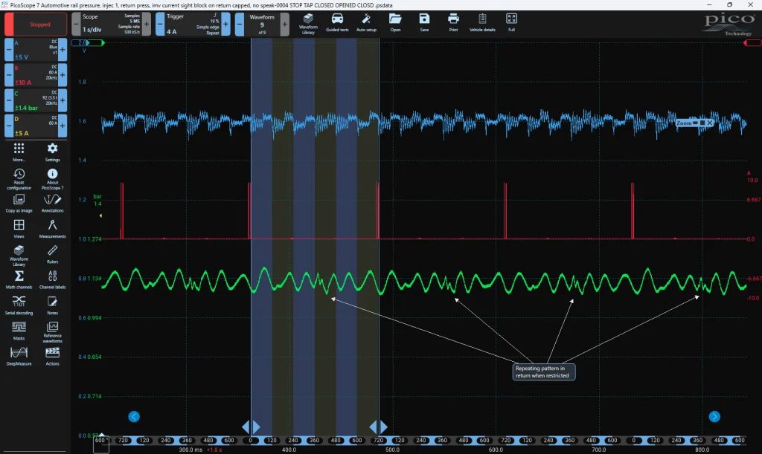Decrease Channel A range with minus
The height and width of the screenshot is (454, 762).
[9, 50]
